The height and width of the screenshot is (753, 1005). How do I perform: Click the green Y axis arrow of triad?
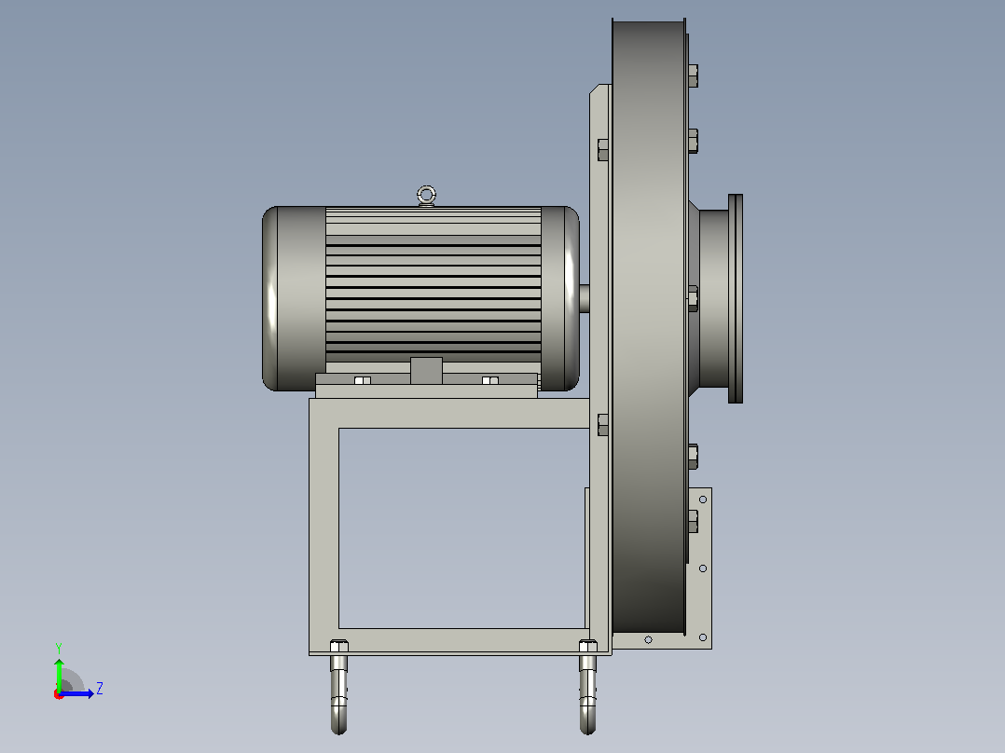(x=59, y=673)
